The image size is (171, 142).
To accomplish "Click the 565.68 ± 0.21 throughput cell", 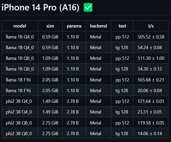I will coord(151,80).
